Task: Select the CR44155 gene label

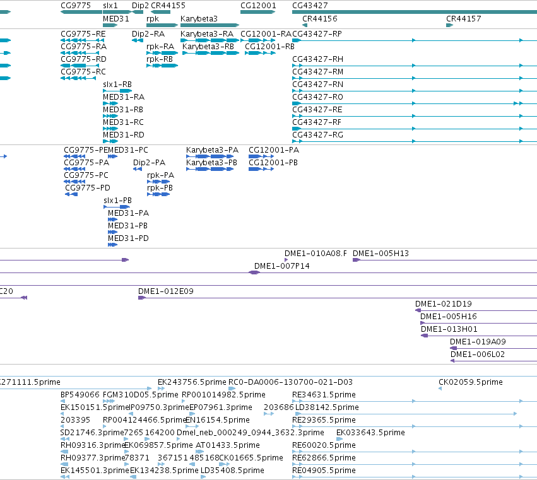Action: [x=168, y=6]
